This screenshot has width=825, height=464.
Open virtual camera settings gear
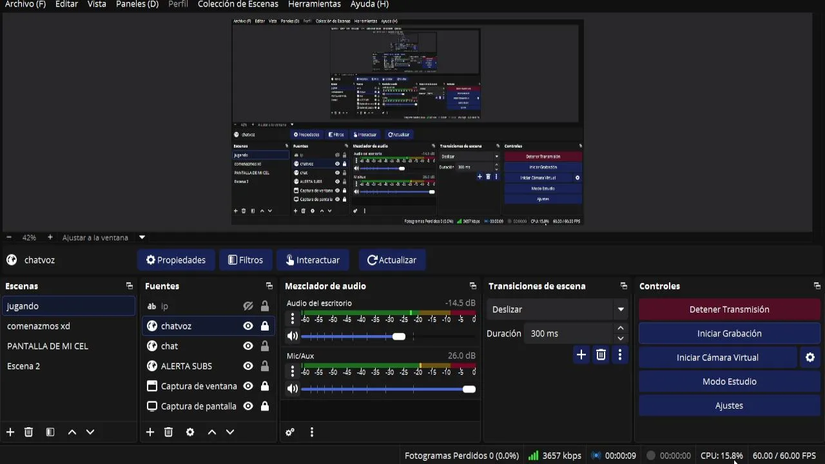(810, 358)
